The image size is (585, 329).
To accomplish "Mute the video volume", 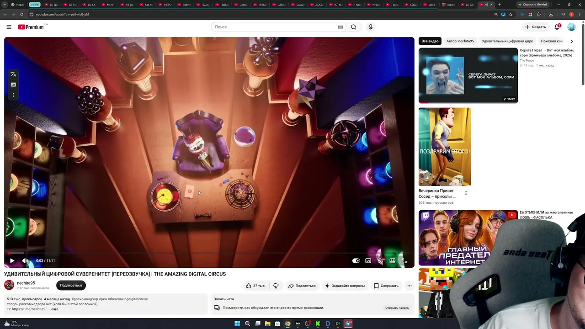I will [x=25, y=261].
